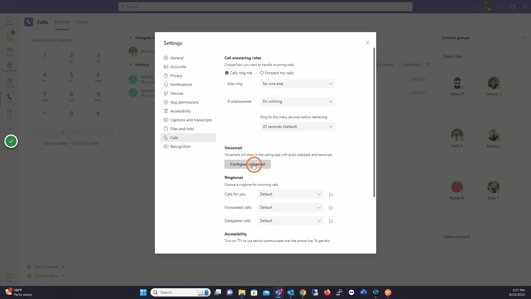Screen dimensions: 531x299
Task: Open the General settings section
Action: [x=188, y=58]
